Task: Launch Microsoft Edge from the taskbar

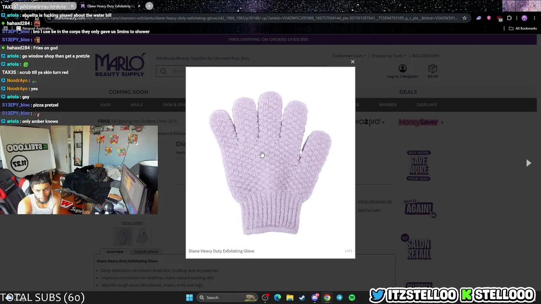Action: [277, 298]
